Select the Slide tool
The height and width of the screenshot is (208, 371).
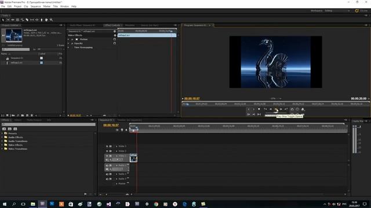click(x=37, y=20)
